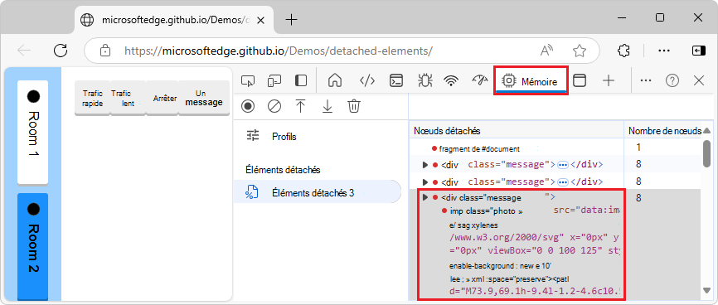The height and width of the screenshot is (305, 718).
Task: View site information lock icon
Action: click(x=105, y=51)
